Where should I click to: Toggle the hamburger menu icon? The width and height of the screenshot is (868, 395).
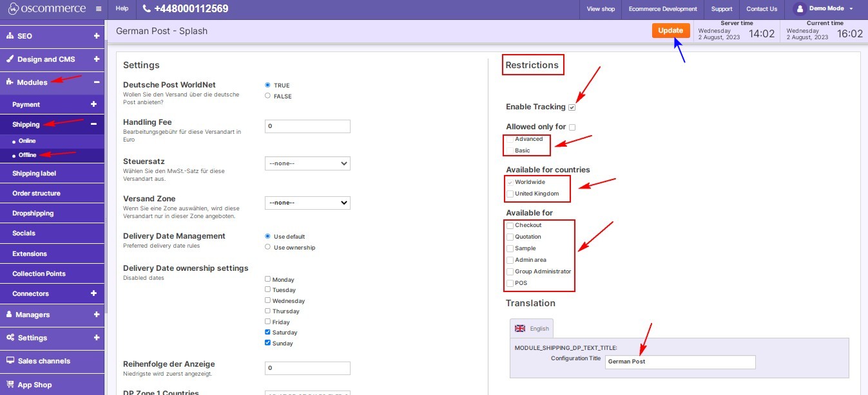[x=98, y=9]
